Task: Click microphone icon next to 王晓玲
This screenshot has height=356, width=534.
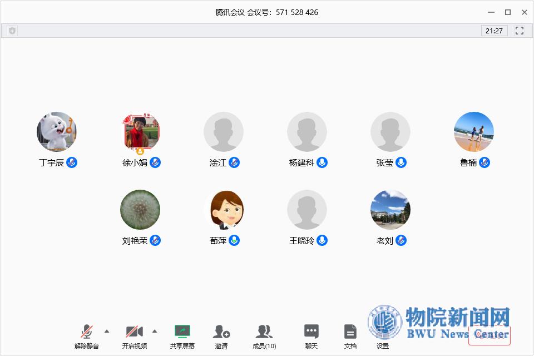Action: (x=322, y=240)
